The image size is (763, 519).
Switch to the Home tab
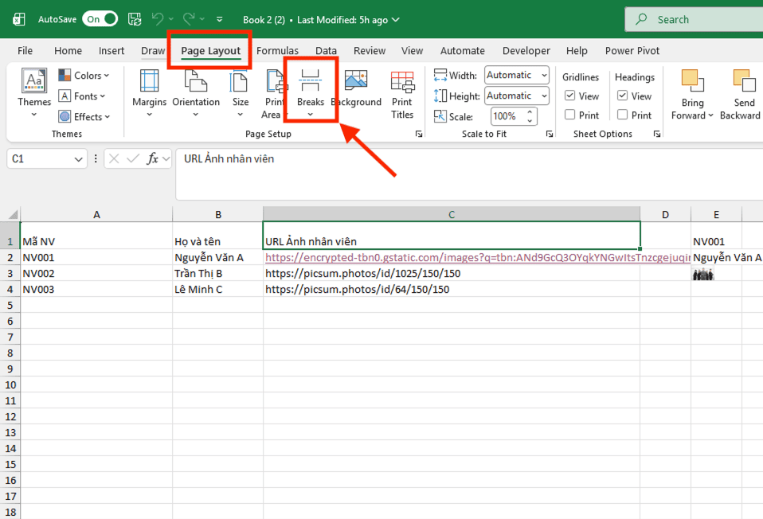click(x=68, y=51)
